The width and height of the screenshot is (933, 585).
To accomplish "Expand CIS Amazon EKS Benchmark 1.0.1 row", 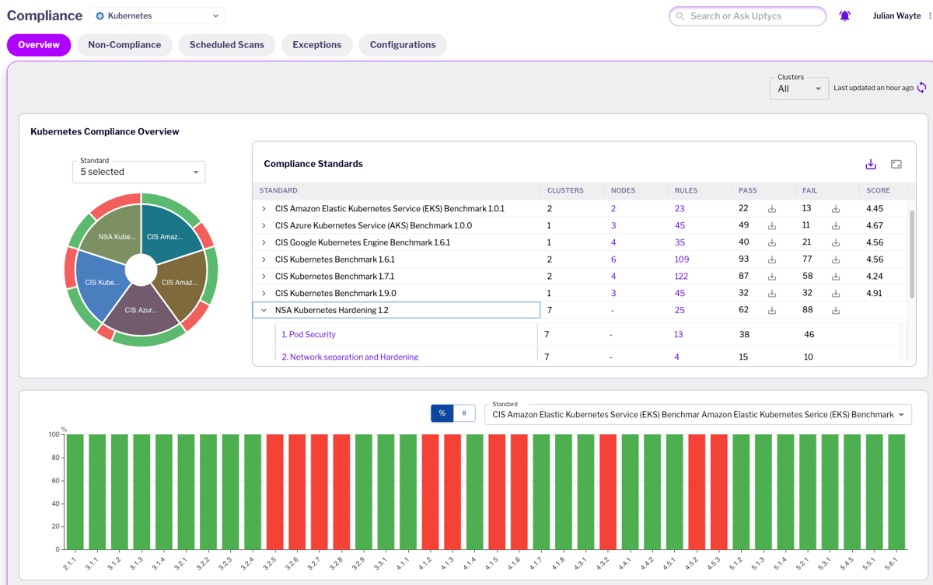I will [264, 208].
